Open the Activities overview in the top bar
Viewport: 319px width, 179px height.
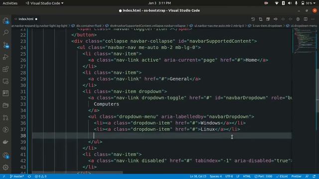(x=10, y=3)
